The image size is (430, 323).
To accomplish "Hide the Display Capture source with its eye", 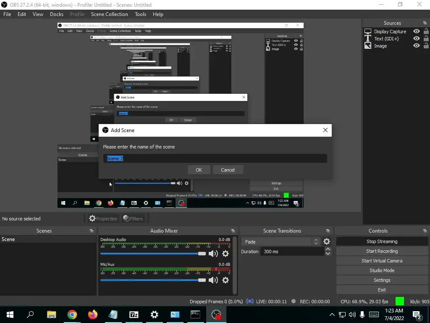I will point(416,31).
